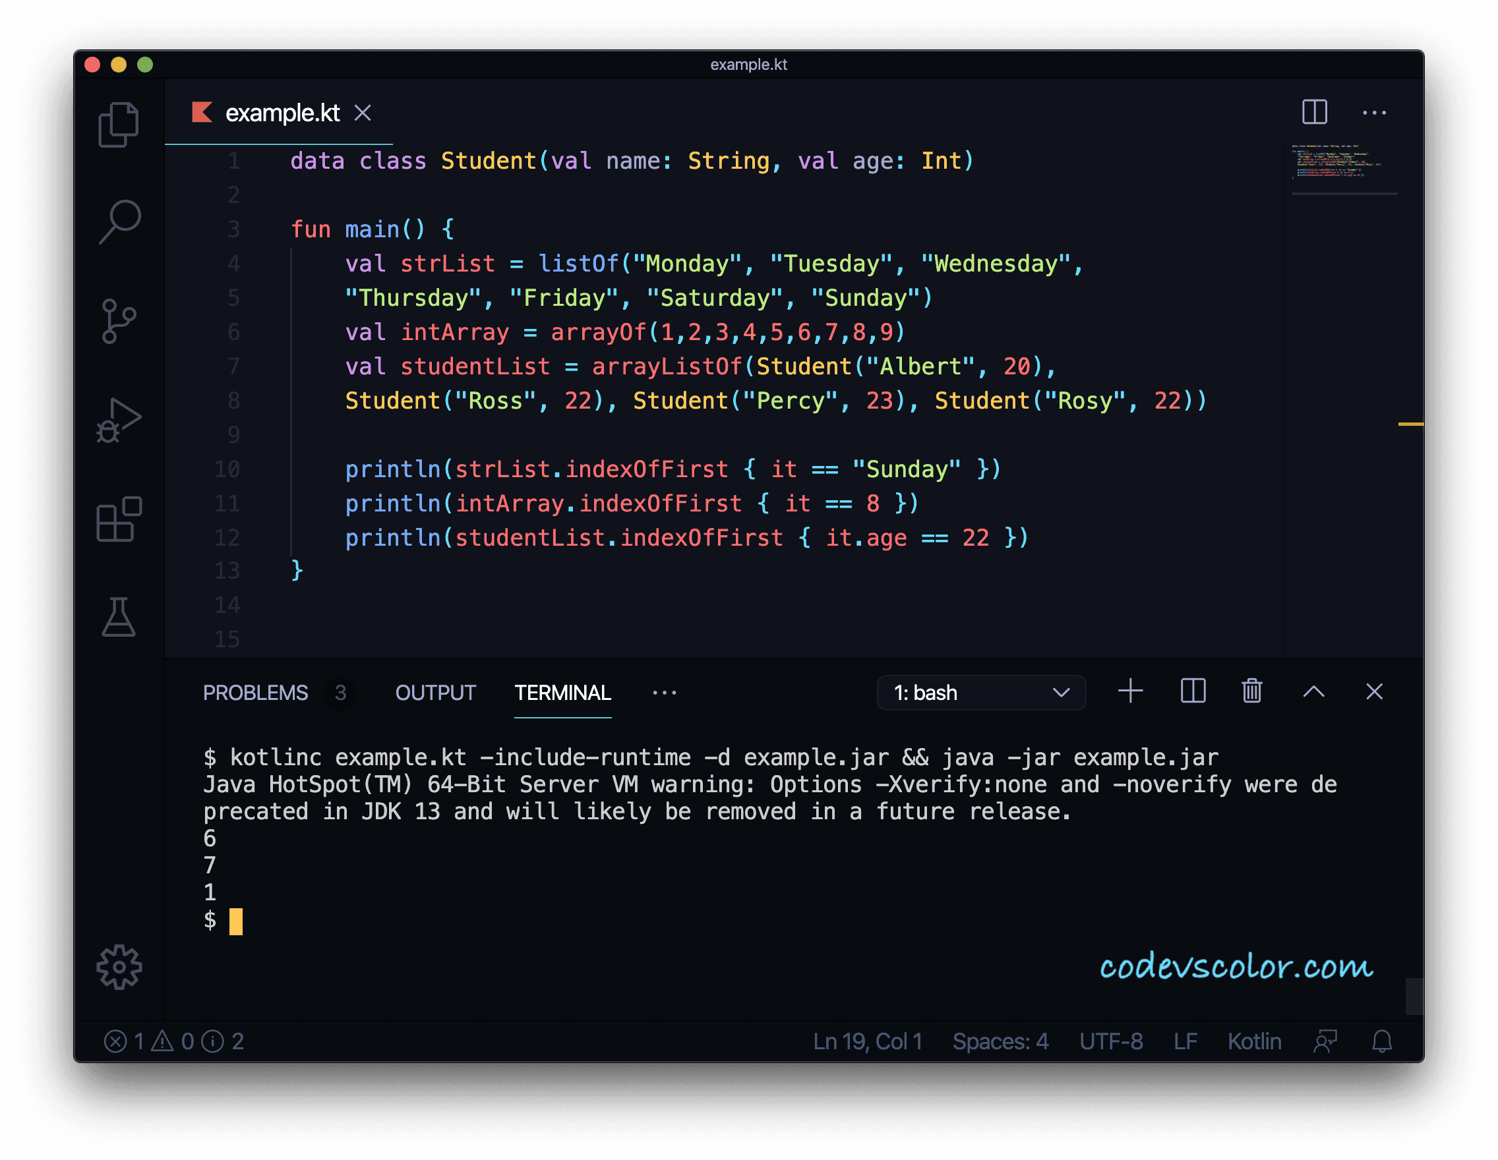Click "main" function name on line 3
The width and height of the screenshot is (1498, 1160).
point(372,229)
